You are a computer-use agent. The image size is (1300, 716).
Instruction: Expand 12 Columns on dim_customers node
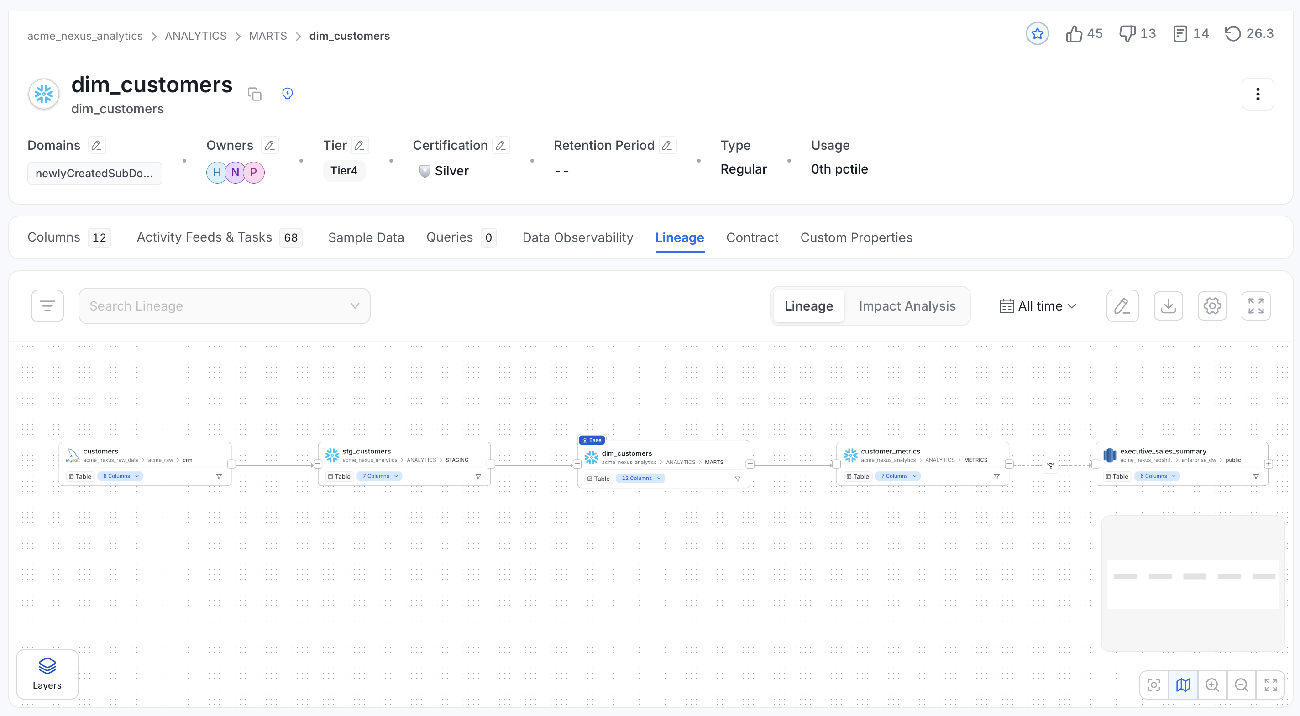point(640,478)
